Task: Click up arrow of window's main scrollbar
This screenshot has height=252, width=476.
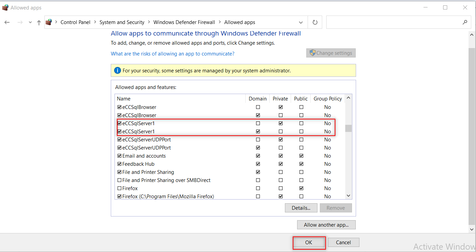Action: pyautogui.click(x=472, y=34)
